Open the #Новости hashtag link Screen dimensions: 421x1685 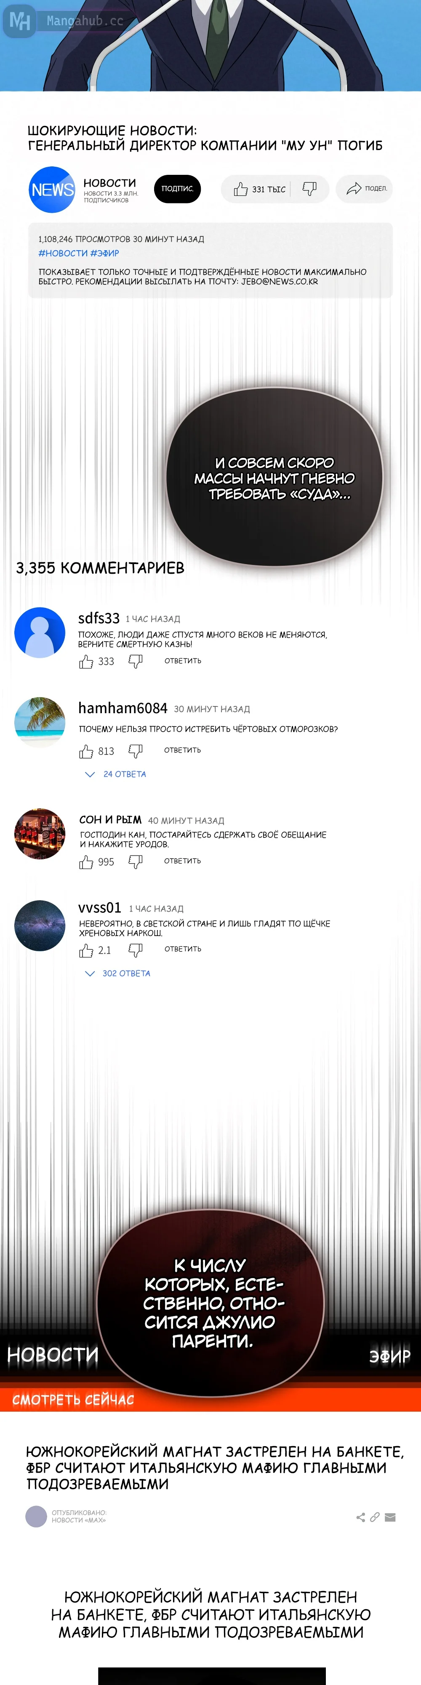click(x=63, y=253)
